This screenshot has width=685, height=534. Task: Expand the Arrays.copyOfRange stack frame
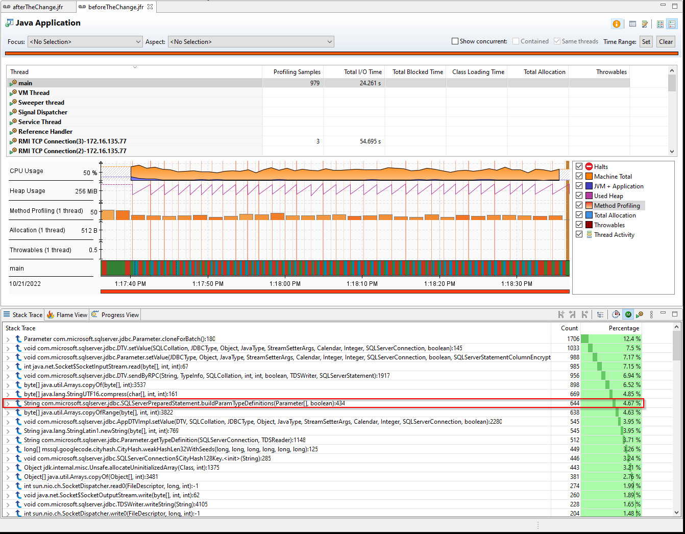point(8,412)
